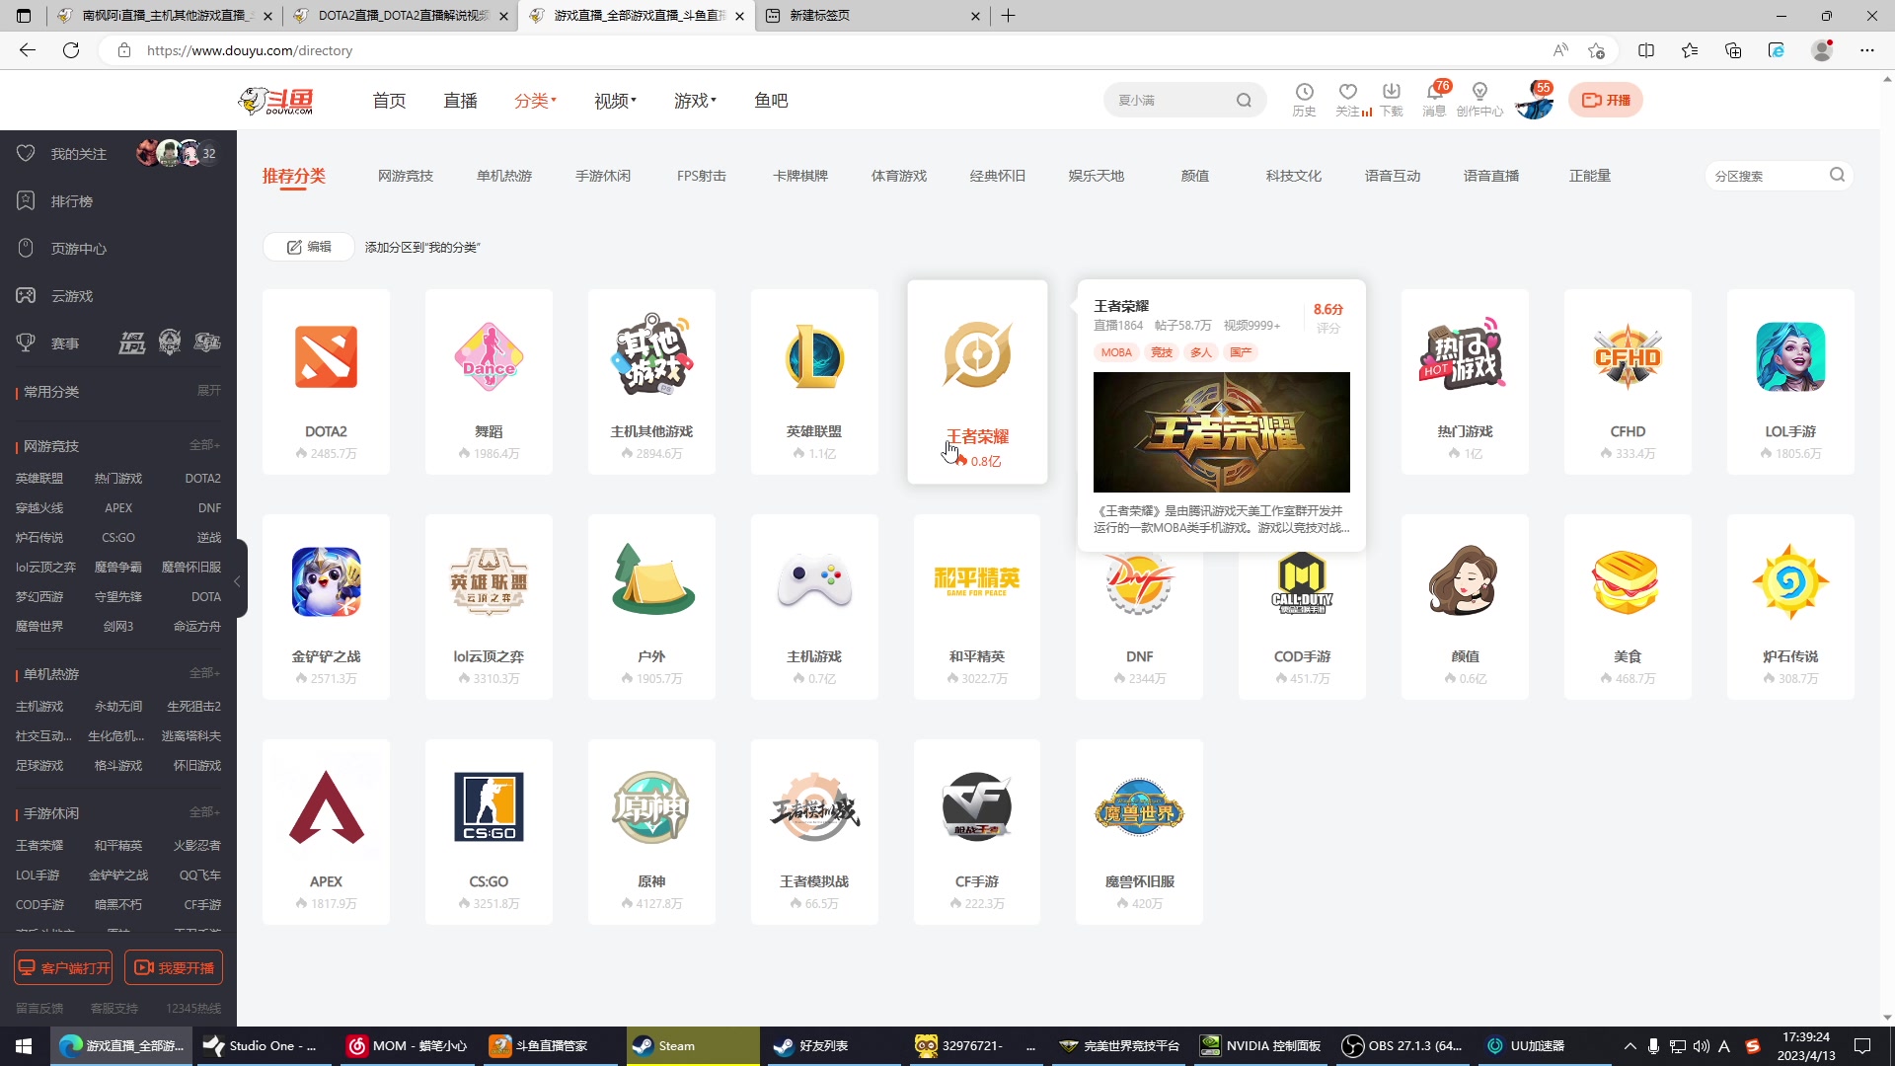Open the 消息 notification bell icon
The image size is (1895, 1066).
(1434, 92)
